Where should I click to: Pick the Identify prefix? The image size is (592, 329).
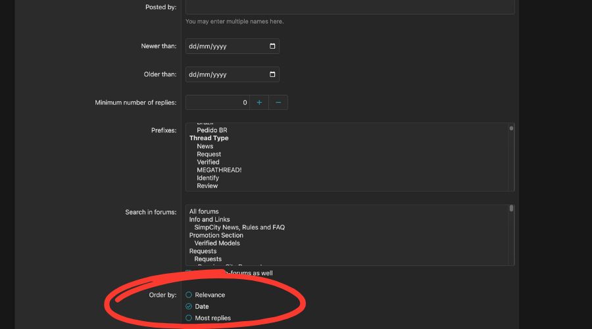pyautogui.click(x=208, y=178)
